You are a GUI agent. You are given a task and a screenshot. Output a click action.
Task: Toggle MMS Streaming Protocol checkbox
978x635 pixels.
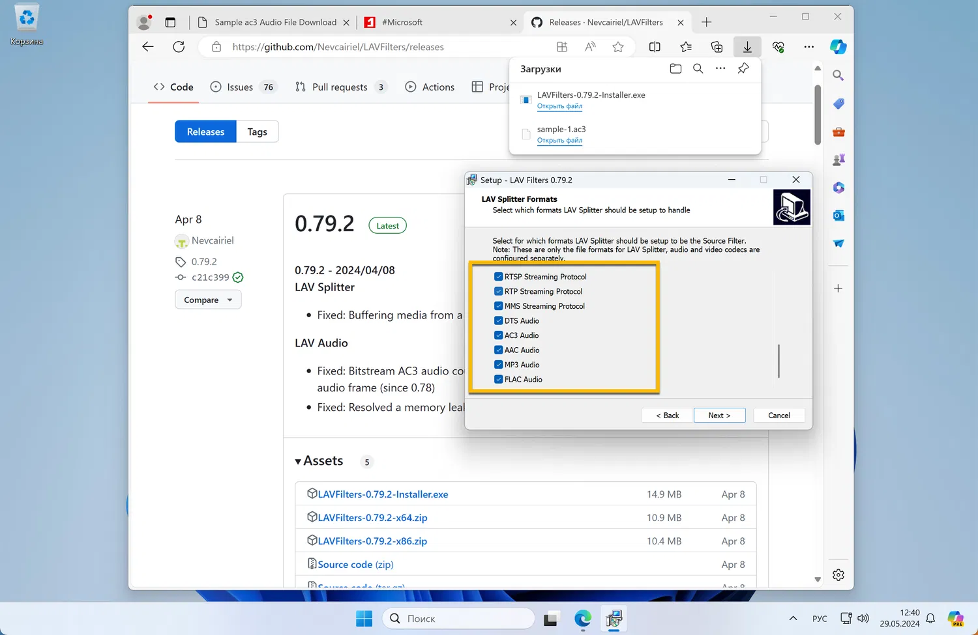point(499,306)
